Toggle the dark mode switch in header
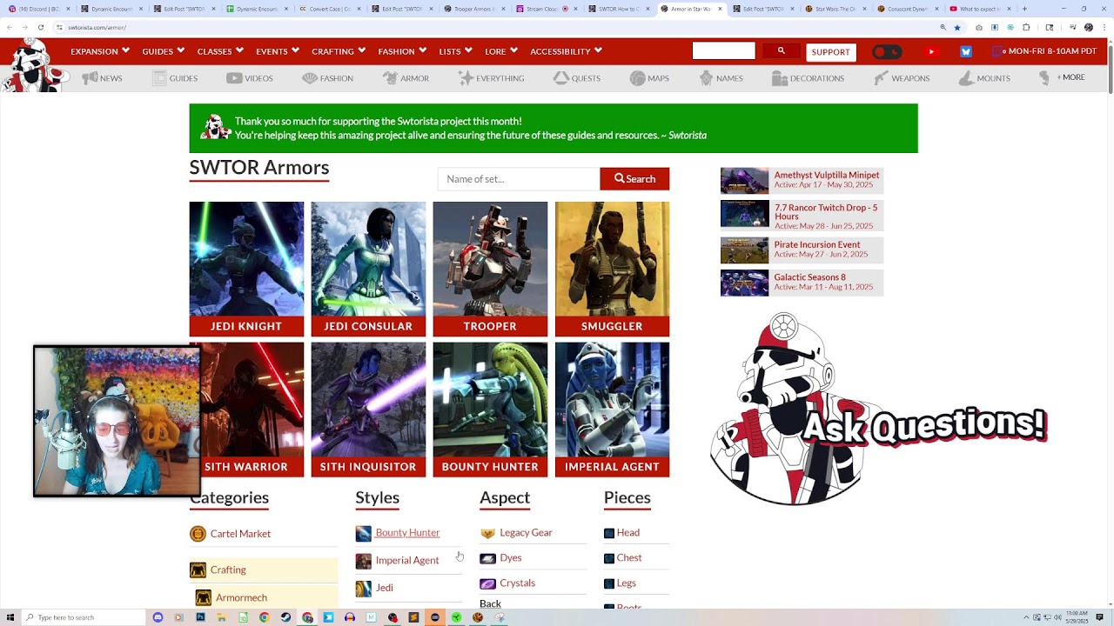Image resolution: width=1114 pixels, height=626 pixels. pyautogui.click(x=887, y=52)
